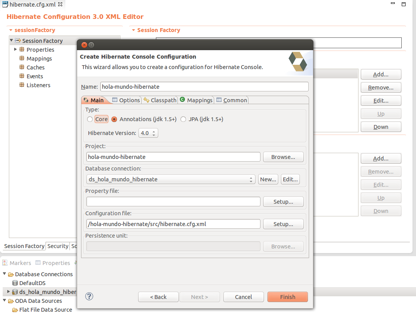Switch to the Mappings wizard tab
This screenshot has height=314, width=416.
pyautogui.click(x=196, y=100)
